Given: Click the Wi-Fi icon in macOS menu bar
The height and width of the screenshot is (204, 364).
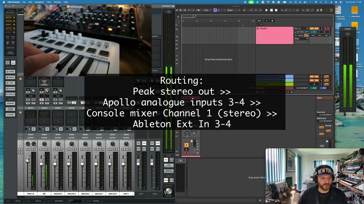Looking at the screenshot, I should [316, 2].
